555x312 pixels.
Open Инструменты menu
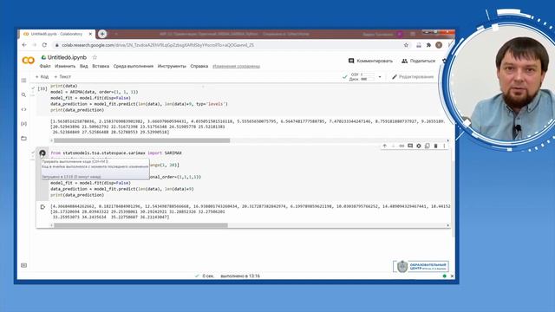pyautogui.click(x=172, y=66)
